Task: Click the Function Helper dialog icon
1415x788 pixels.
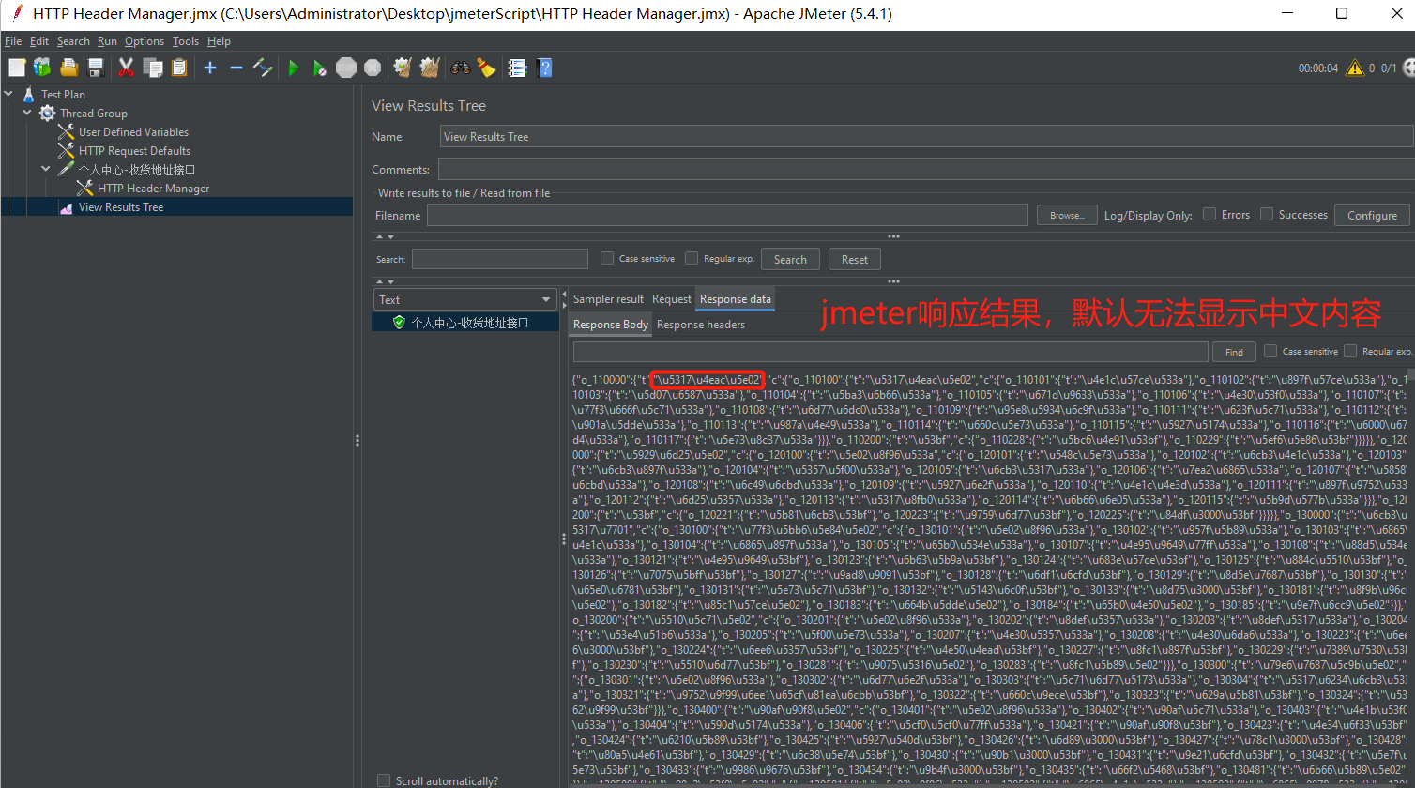Action: (517, 68)
